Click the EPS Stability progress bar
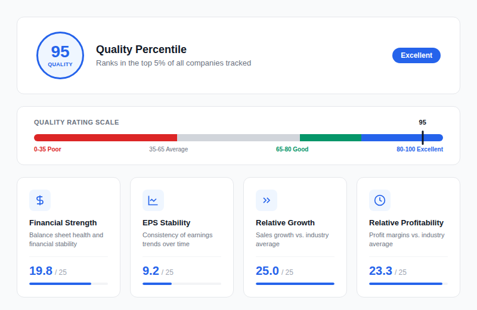 pyautogui.click(x=182, y=284)
